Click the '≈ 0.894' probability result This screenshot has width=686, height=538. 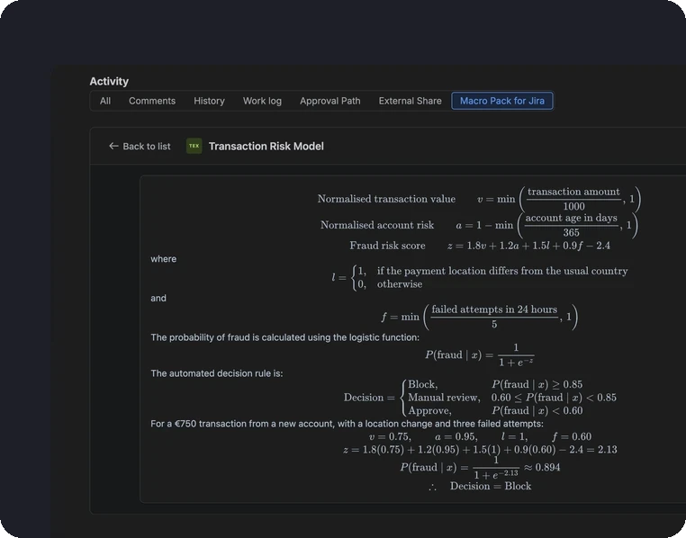coord(542,468)
